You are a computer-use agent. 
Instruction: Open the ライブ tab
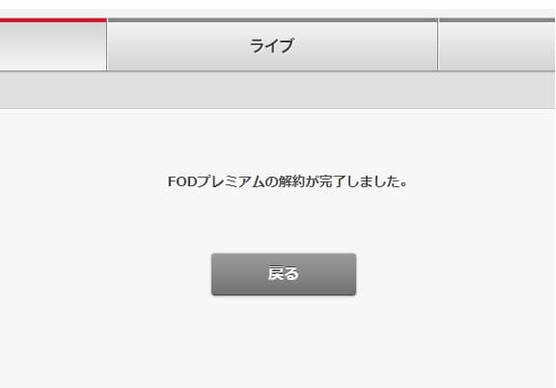[x=272, y=45]
